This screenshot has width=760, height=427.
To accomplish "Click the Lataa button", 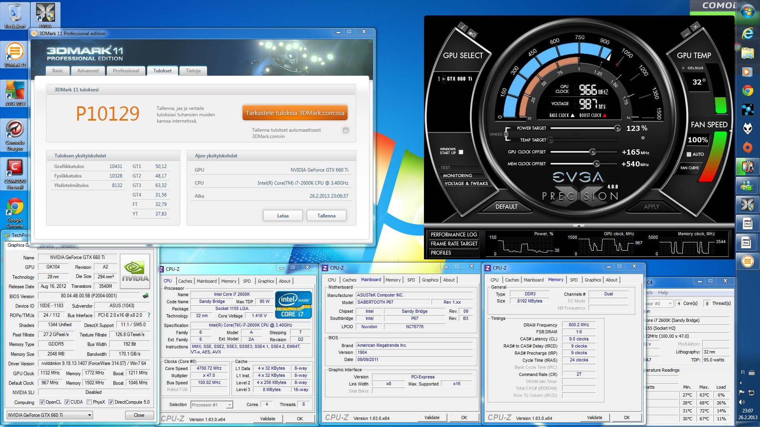I will (x=283, y=215).
